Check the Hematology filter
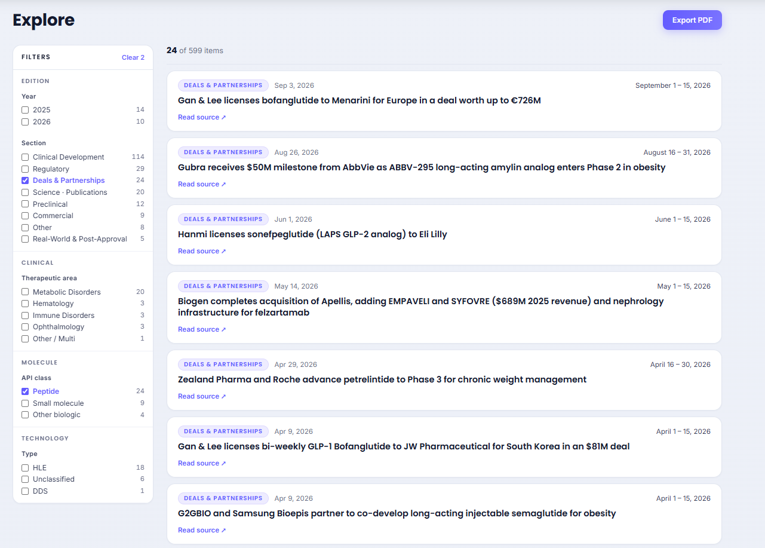The width and height of the screenshot is (765, 548). pyautogui.click(x=25, y=304)
